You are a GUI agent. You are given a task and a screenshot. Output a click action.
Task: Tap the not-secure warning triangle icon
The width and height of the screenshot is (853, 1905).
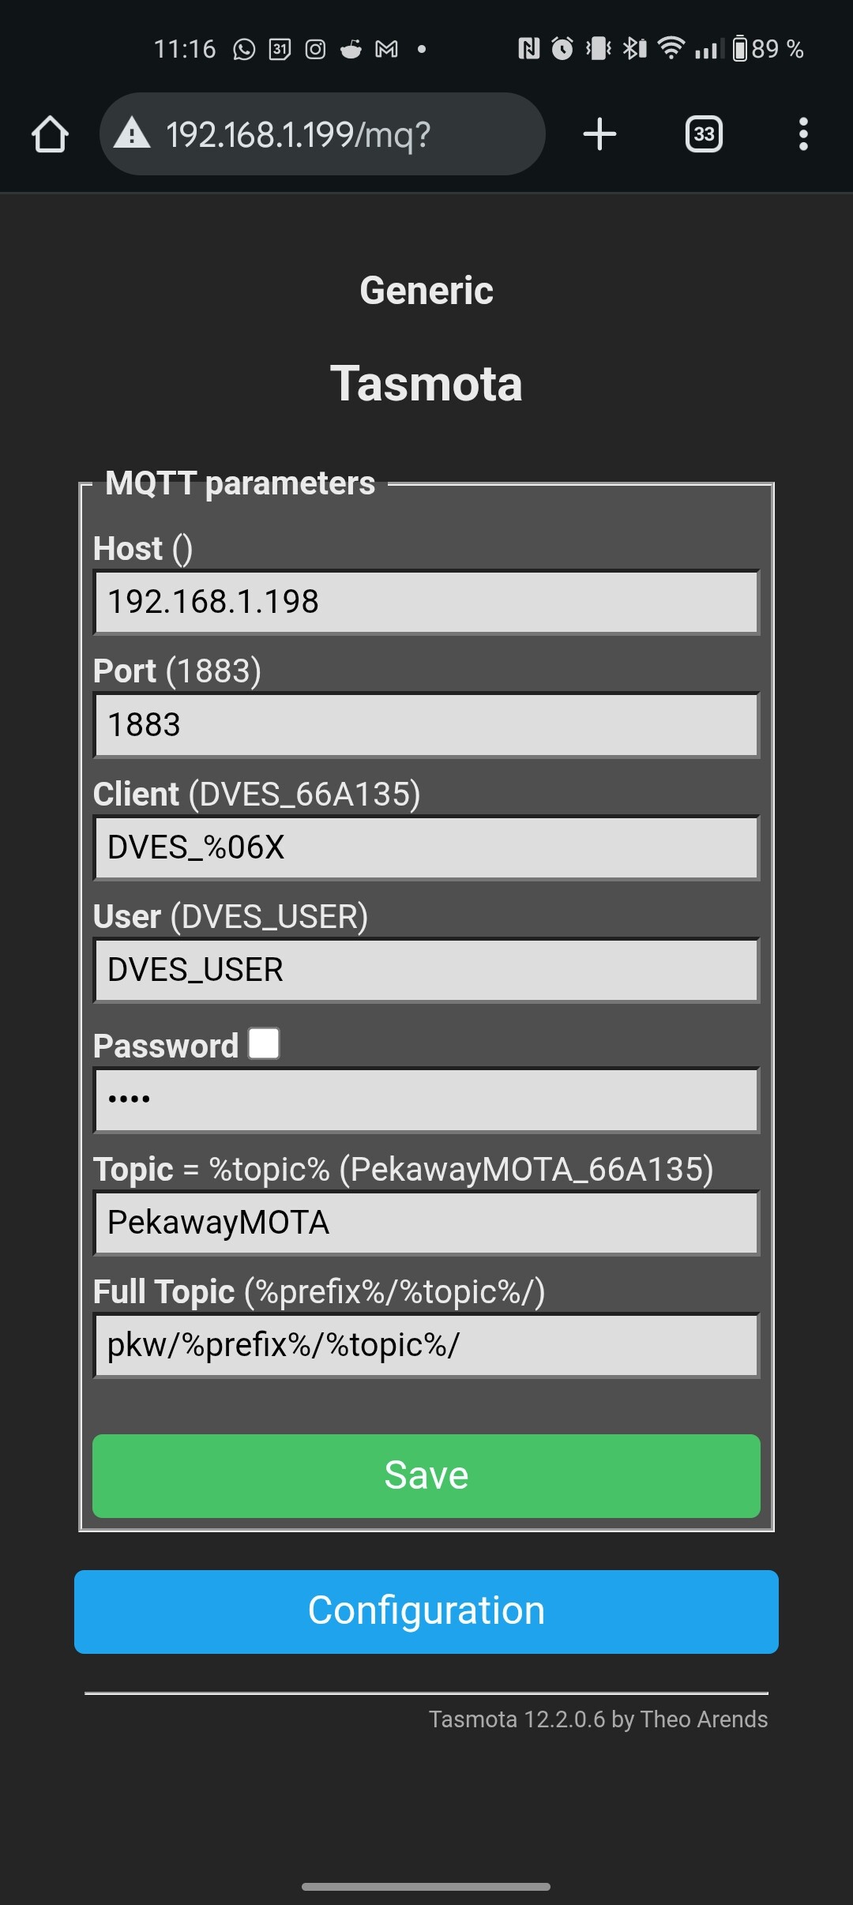132,133
